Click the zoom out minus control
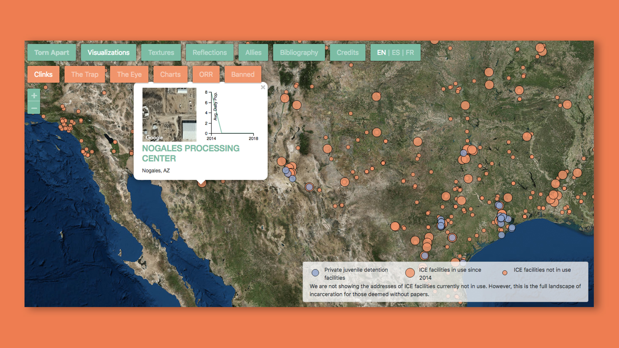Screen dimensions: 619x348 tap(34, 108)
